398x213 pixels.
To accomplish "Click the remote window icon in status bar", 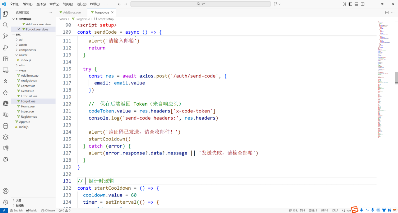I will click(x=4, y=211).
